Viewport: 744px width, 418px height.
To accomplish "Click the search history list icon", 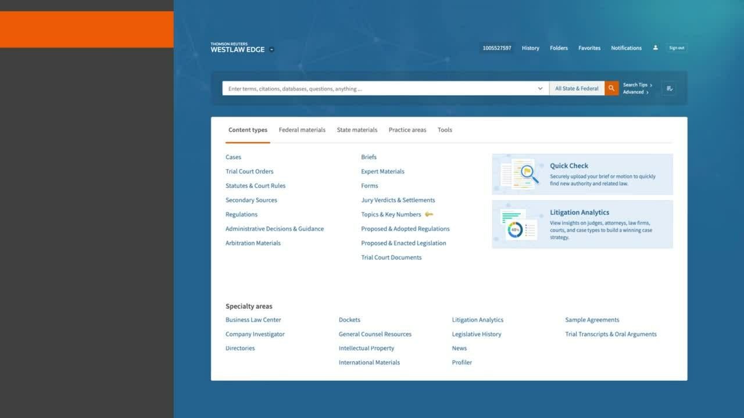I will point(669,88).
